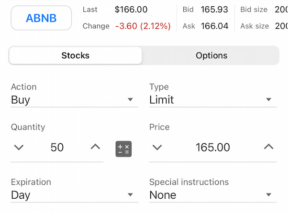Viewport: 289px width, 213px height.
Task: Select the Limit order type field
Action: [x=213, y=100]
